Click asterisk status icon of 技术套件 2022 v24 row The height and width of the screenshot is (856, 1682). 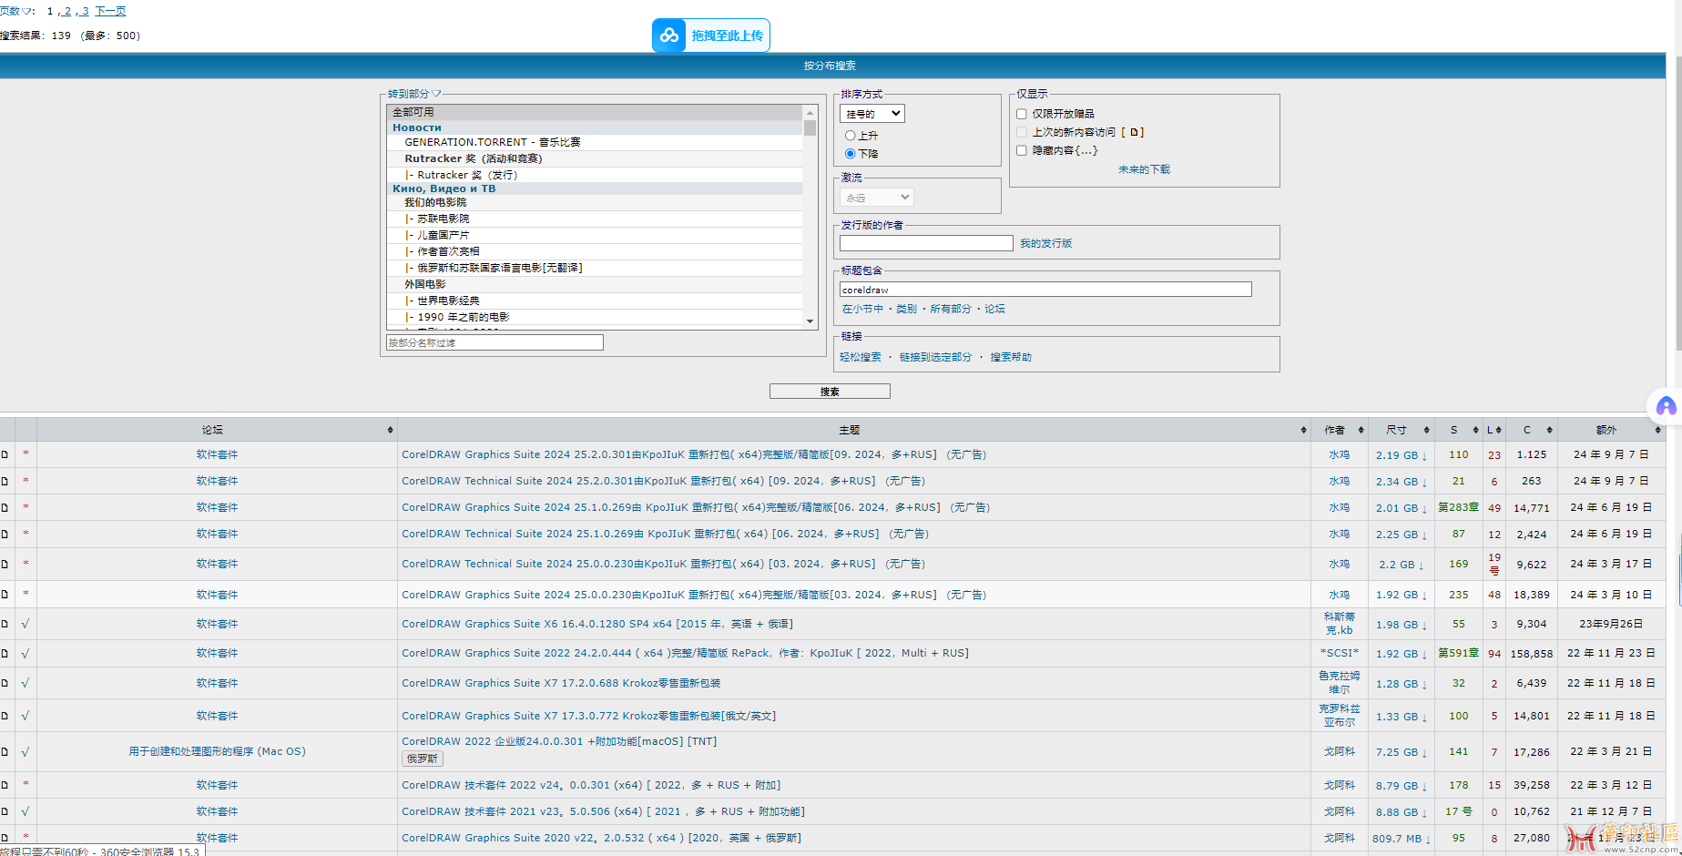click(x=25, y=785)
